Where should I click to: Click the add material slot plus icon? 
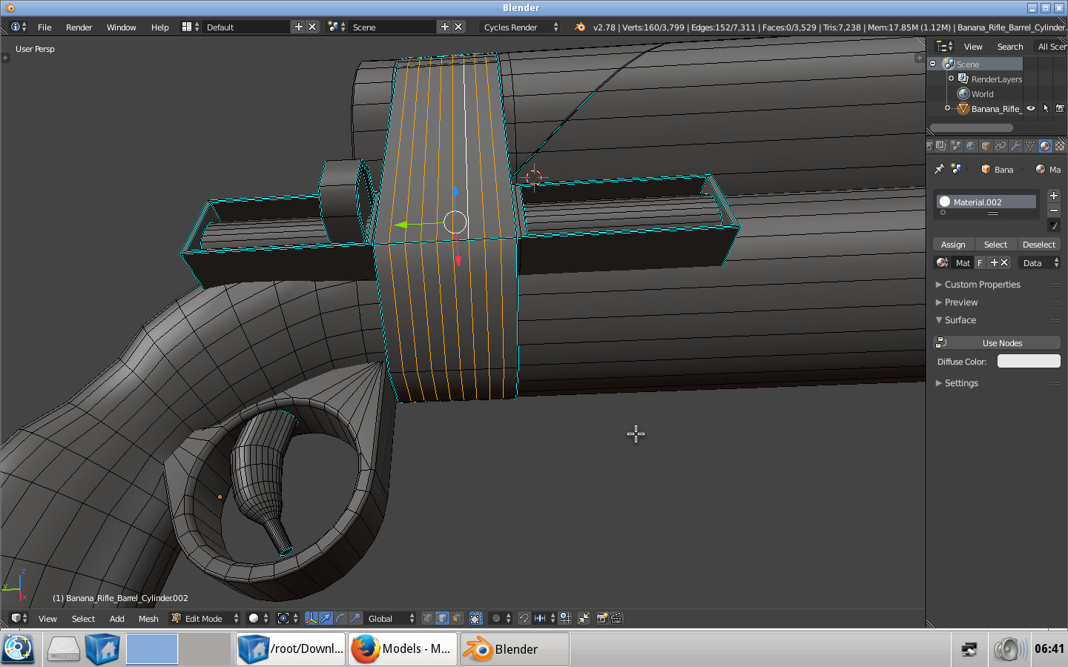(1053, 196)
